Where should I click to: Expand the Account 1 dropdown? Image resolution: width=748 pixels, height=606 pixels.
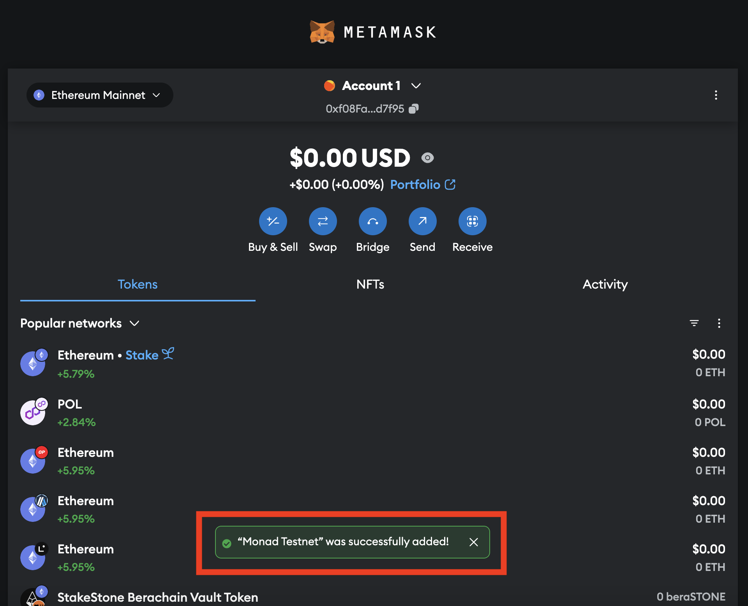click(373, 86)
